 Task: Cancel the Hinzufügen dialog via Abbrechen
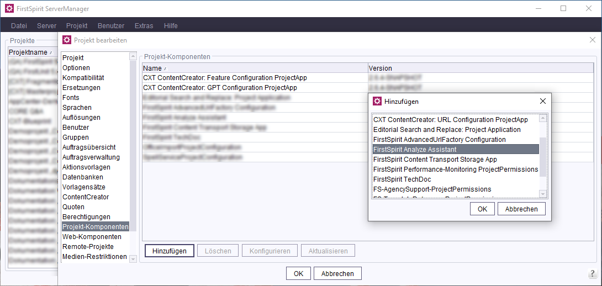tap(521, 209)
